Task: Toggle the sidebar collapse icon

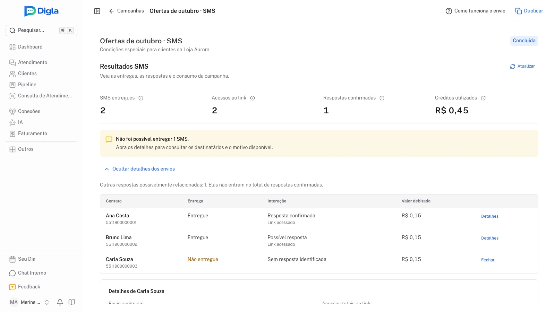Action: pyautogui.click(x=97, y=11)
